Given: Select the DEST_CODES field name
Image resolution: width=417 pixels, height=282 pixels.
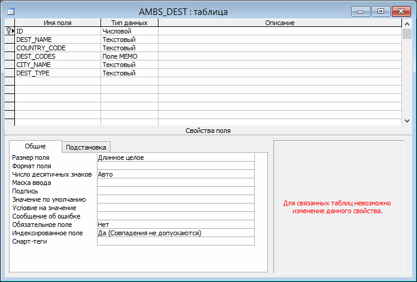Looking at the screenshot, I should click(x=57, y=56).
